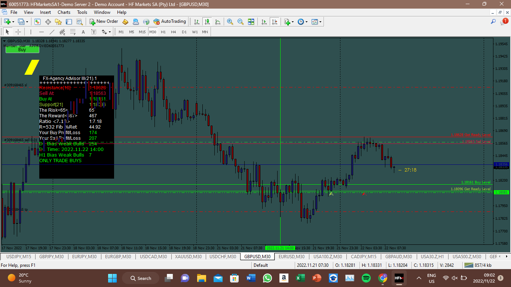Open the Tools menu

[x=82, y=12]
